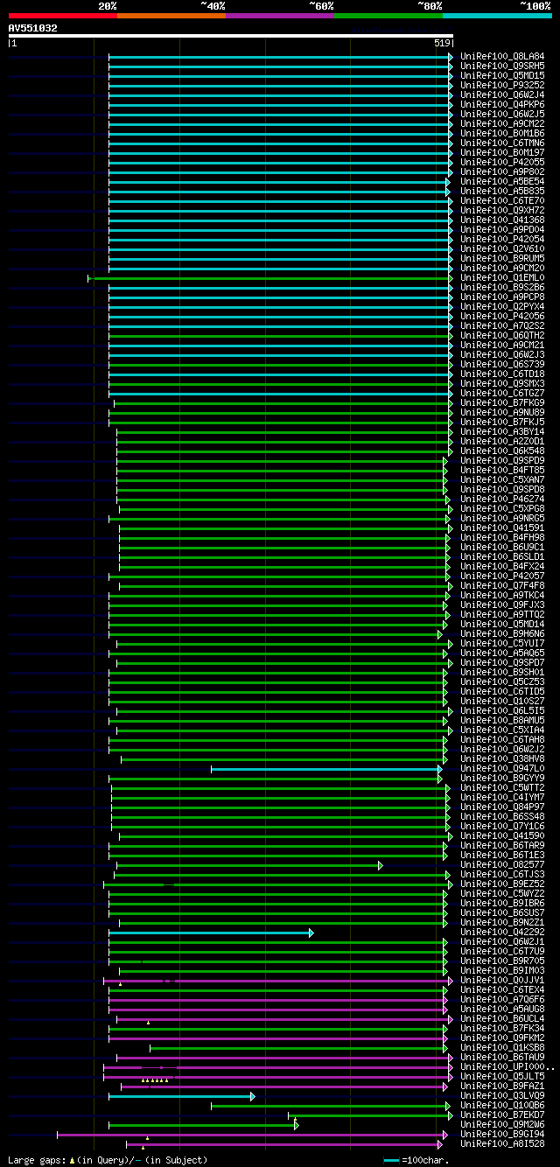Image resolution: width=560 pixels, height=1167 pixels.
Task: Click the green ~80% identity legend segment
Action: pyautogui.click(x=388, y=16)
